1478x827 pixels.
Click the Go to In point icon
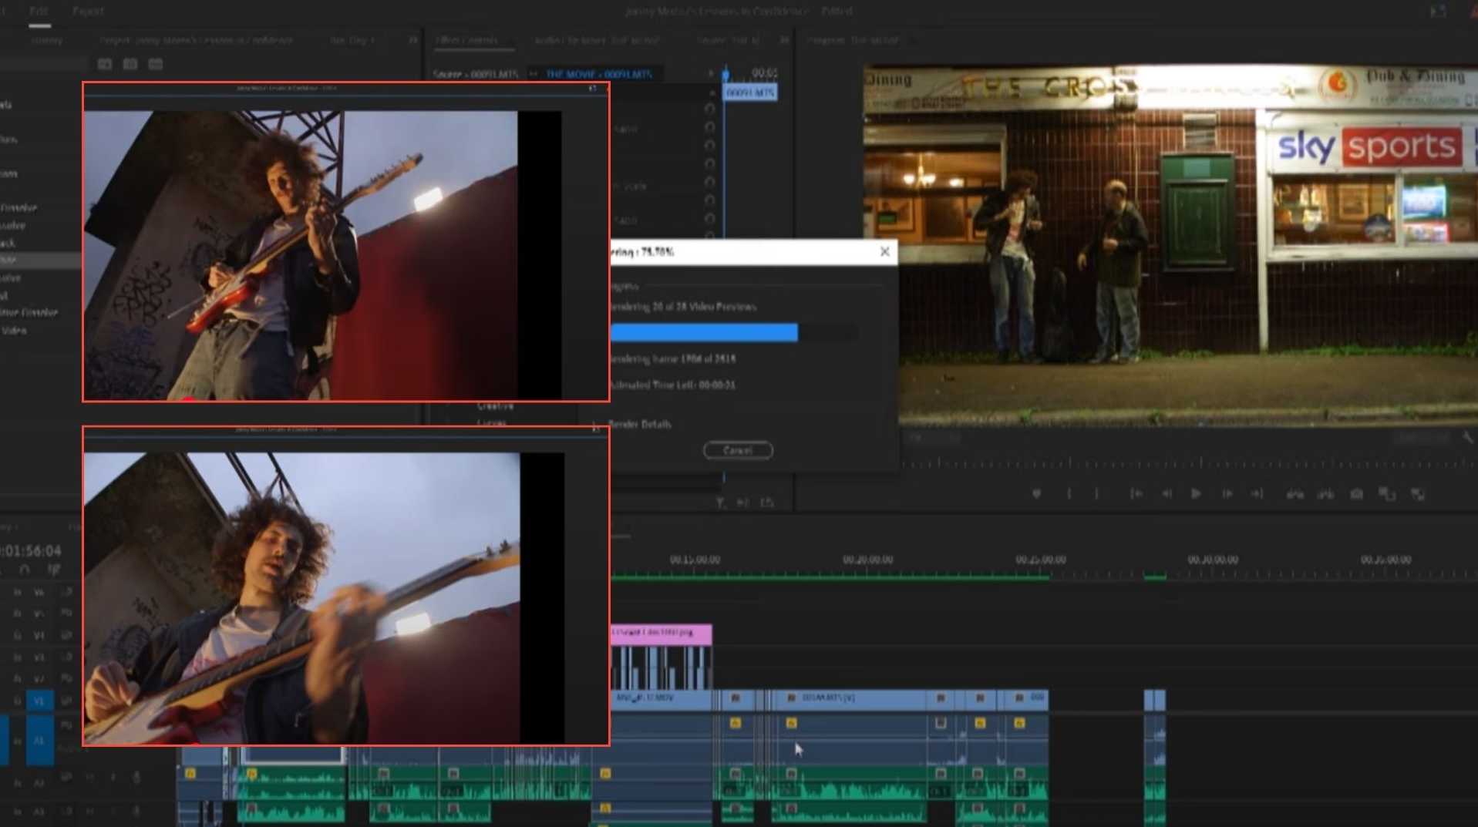[1136, 494]
